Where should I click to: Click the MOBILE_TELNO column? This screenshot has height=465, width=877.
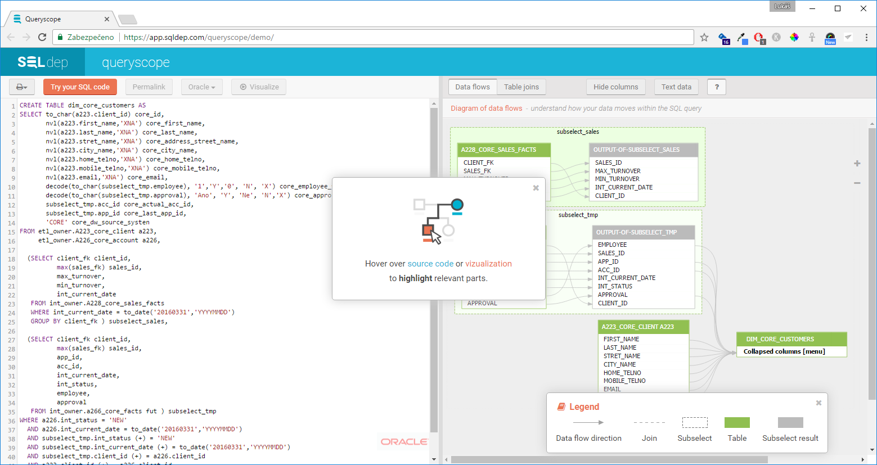(624, 381)
